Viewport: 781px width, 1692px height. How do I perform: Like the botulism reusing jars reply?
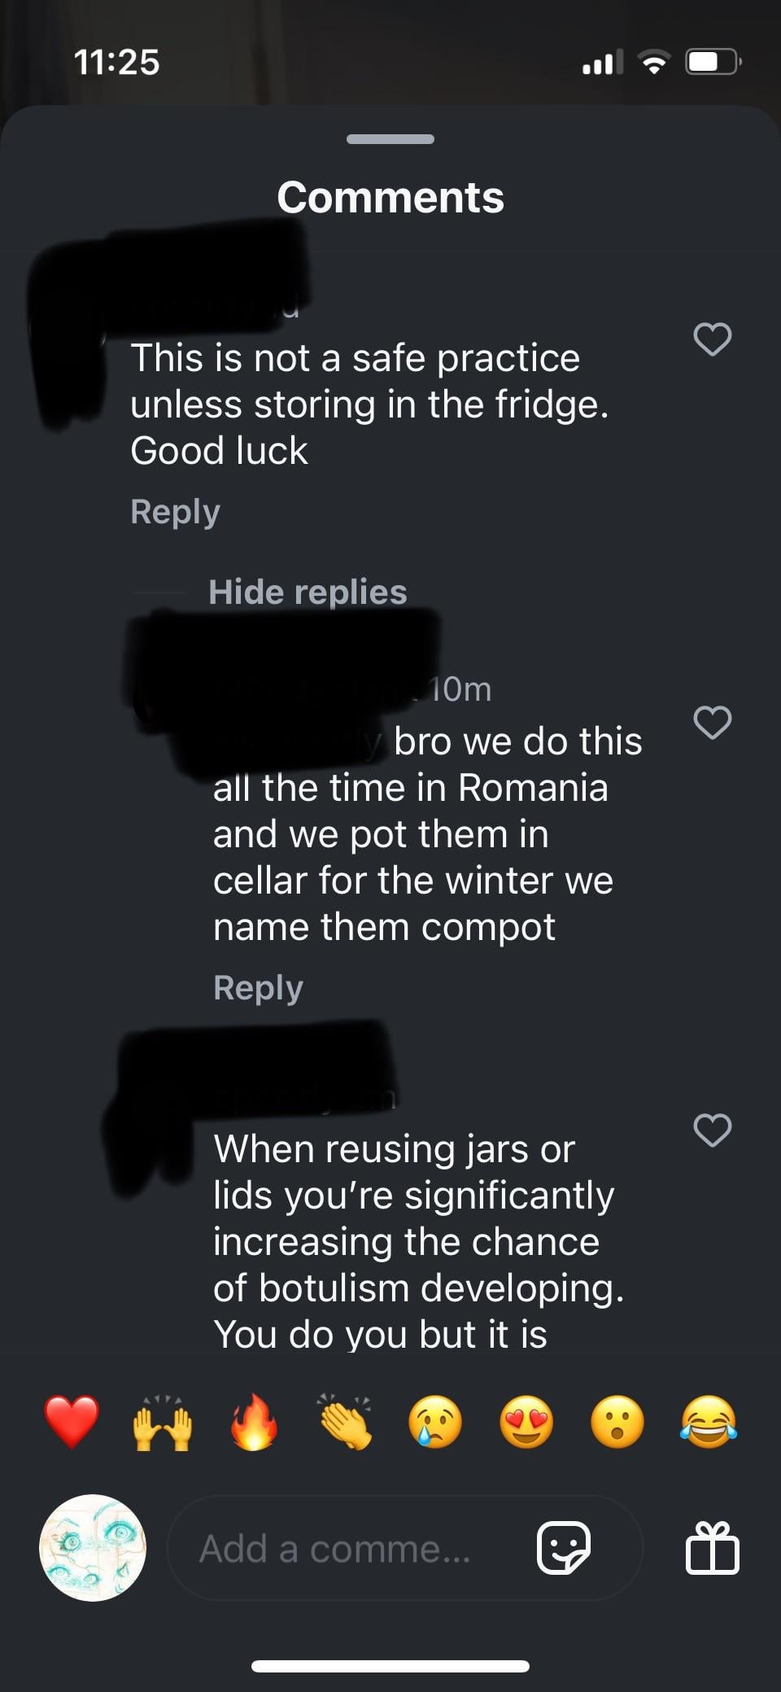click(712, 1130)
